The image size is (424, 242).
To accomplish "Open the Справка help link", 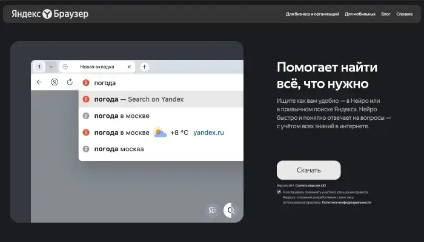I will (x=404, y=14).
